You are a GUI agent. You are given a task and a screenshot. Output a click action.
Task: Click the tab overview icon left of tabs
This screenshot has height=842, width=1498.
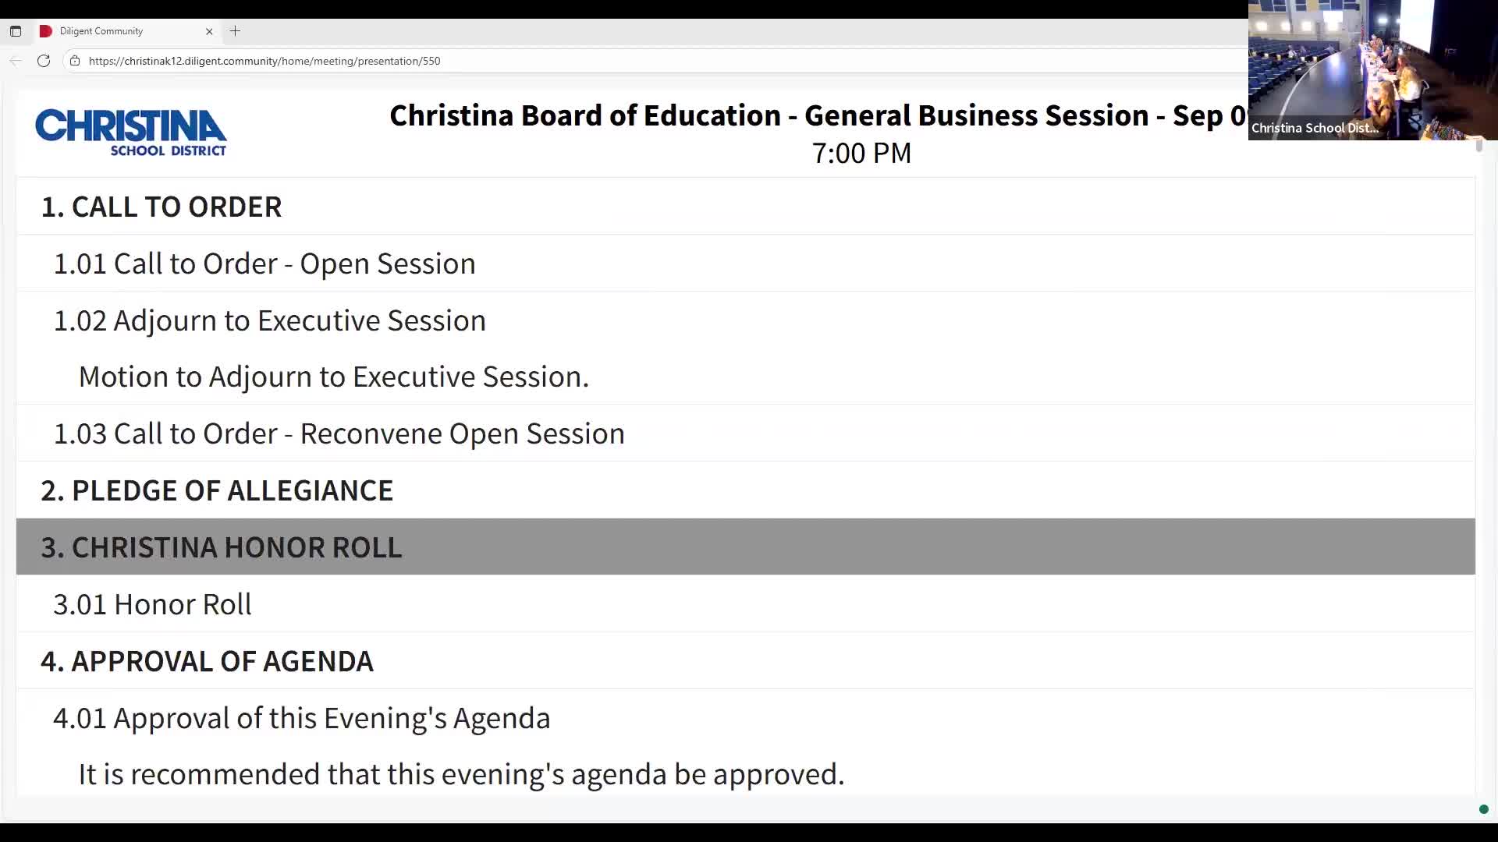(x=16, y=31)
